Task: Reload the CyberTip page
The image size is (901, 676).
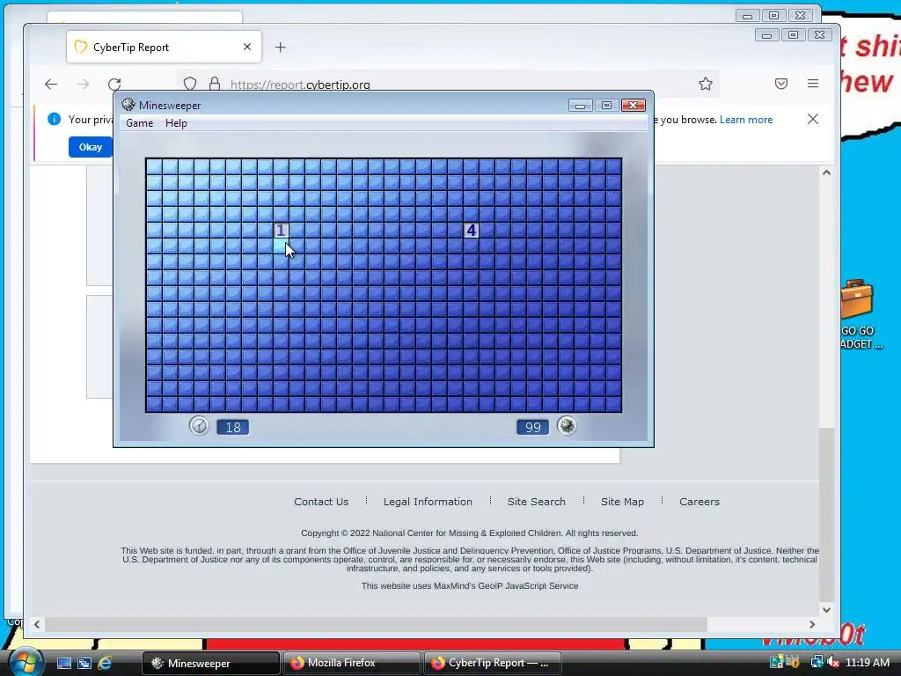Action: point(114,84)
